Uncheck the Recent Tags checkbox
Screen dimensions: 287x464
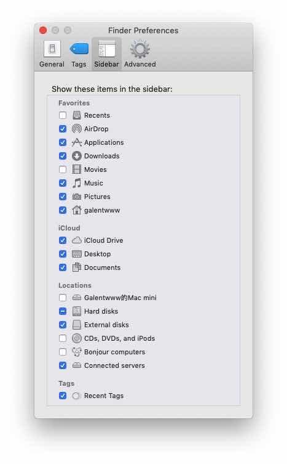[63, 396]
